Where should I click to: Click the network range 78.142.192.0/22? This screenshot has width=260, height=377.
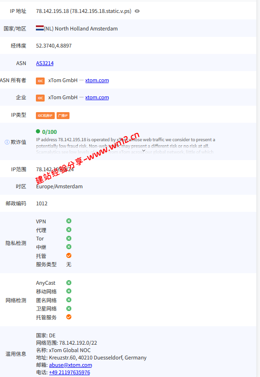pyautogui.click(x=78, y=343)
